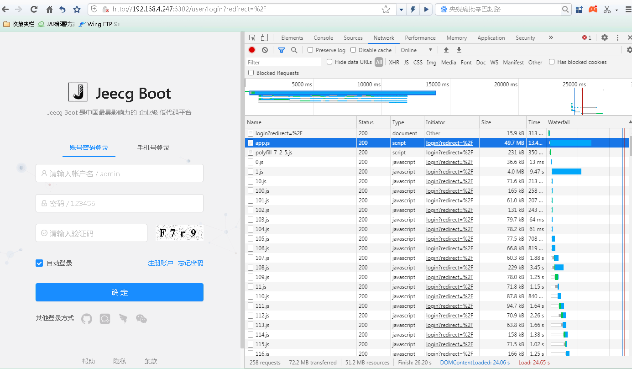Viewport: 632px width, 369px height.
Task: Click the 确定 login button
Action: tap(120, 292)
